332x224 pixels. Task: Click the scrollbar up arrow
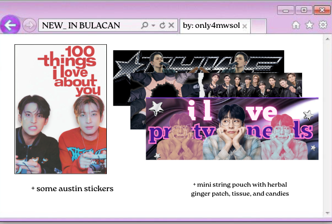pyautogui.click(x=328, y=39)
